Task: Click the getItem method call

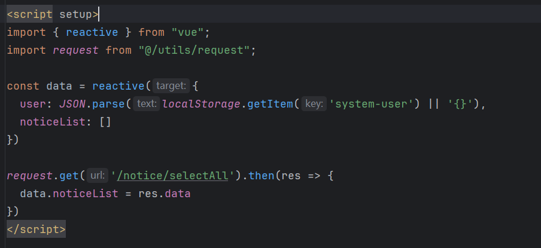Action: 270,104
